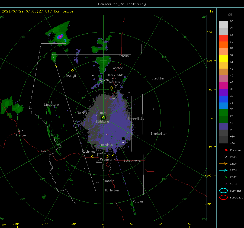Click the yellow diamond right of Cochrane
This screenshot has width=244, height=228.
[x=93, y=156]
